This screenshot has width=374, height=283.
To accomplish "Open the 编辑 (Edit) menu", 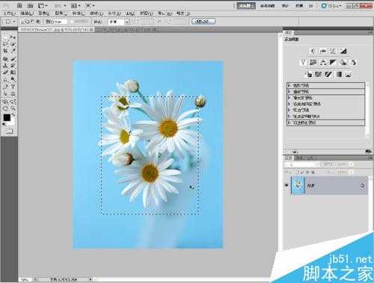I will tap(27, 13).
